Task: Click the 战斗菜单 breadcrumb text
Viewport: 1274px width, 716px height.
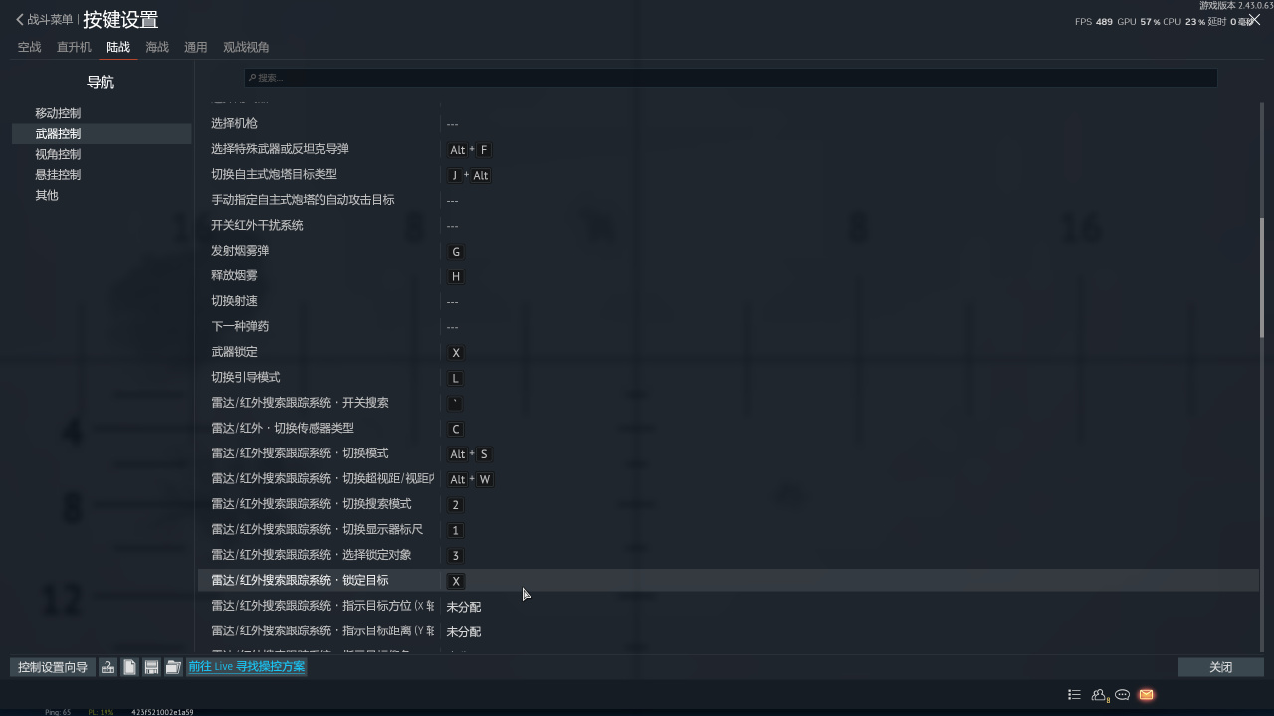Action: pyautogui.click(x=50, y=20)
